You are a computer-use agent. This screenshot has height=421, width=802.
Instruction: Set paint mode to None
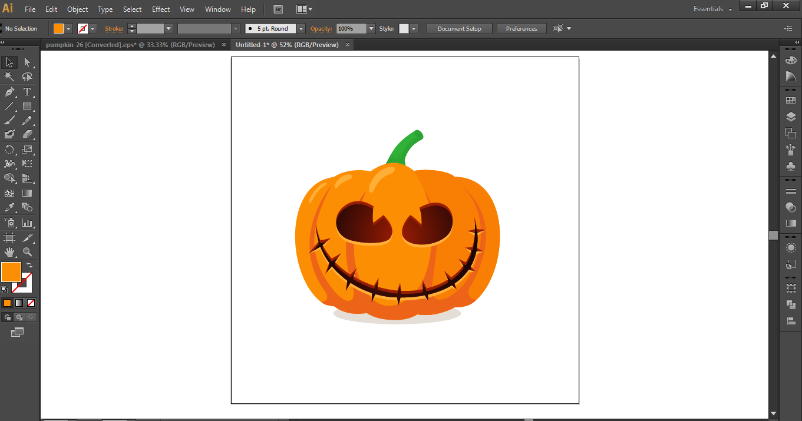31,303
